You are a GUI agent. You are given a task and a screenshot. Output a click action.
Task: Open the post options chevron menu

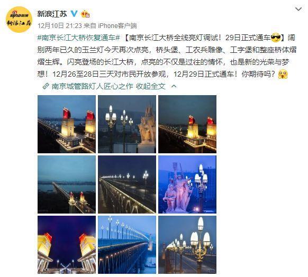298,9
